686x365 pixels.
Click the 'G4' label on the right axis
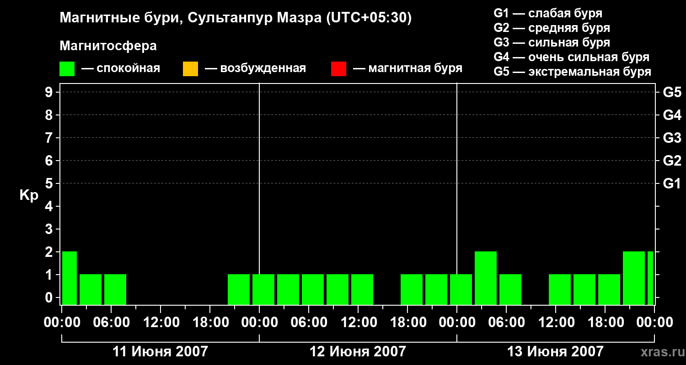point(672,115)
